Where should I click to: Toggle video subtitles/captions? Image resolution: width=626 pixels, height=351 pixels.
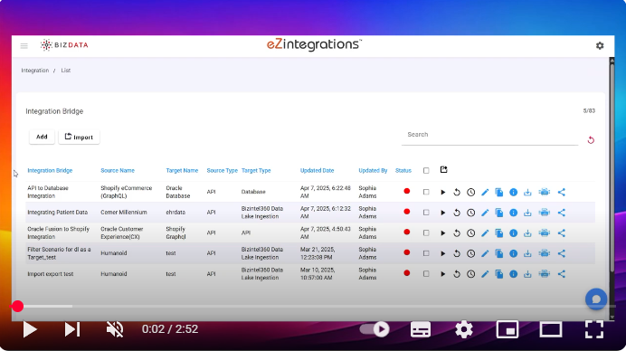click(x=421, y=329)
